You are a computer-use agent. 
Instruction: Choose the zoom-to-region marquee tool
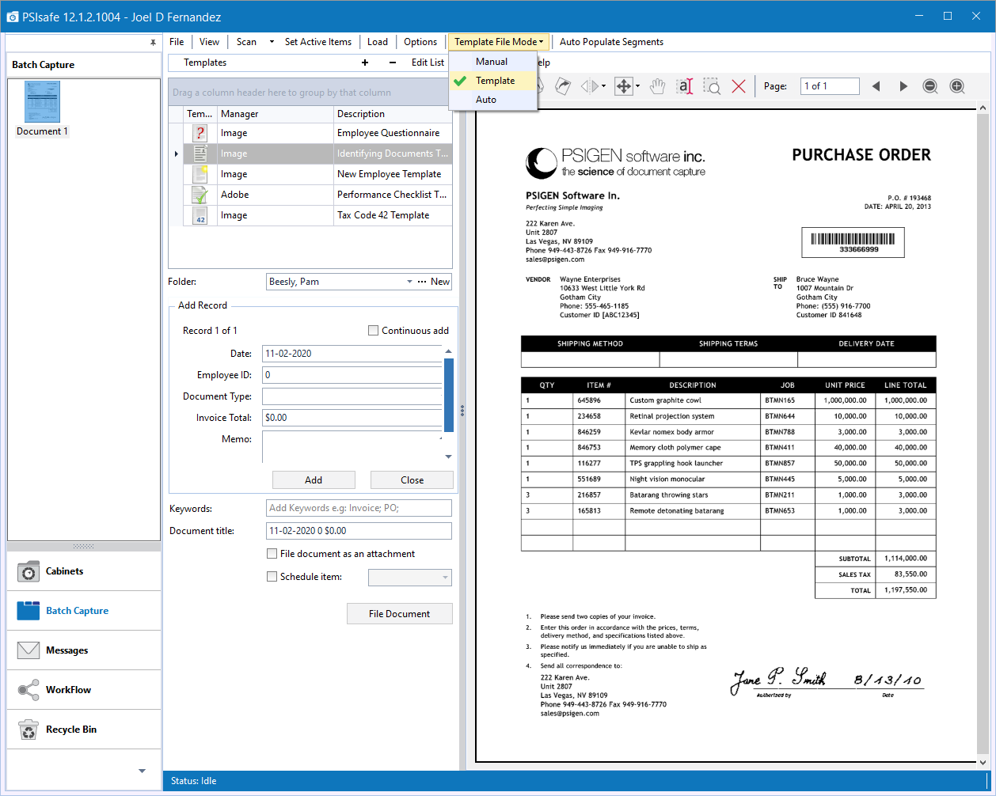(x=712, y=86)
